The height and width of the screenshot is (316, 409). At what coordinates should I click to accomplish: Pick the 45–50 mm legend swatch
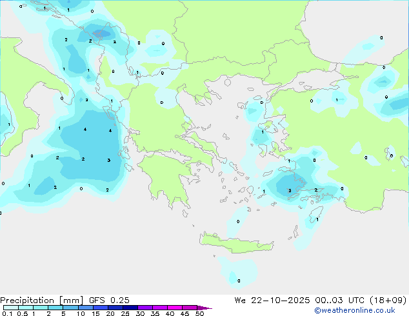tap(190, 308)
